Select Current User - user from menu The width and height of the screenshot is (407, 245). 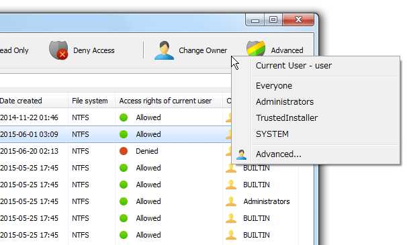[293, 66]
